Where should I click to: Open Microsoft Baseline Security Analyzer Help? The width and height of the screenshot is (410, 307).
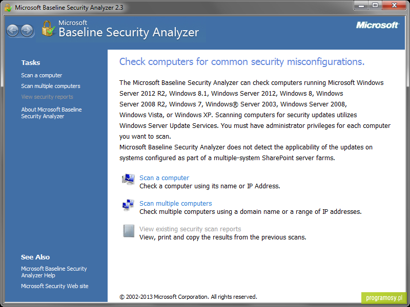point(54,272)
